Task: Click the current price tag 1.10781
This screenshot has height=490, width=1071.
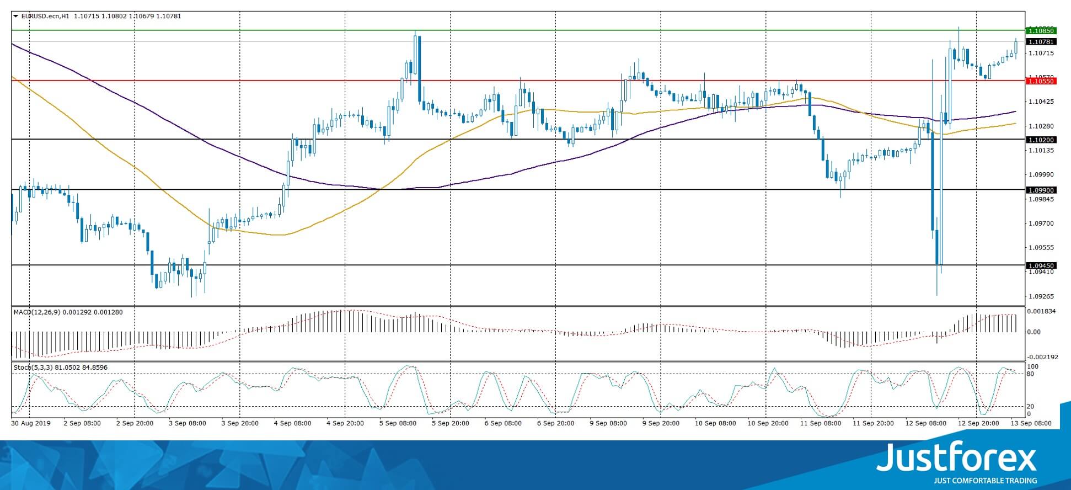Action: [x=1040, y=42]
